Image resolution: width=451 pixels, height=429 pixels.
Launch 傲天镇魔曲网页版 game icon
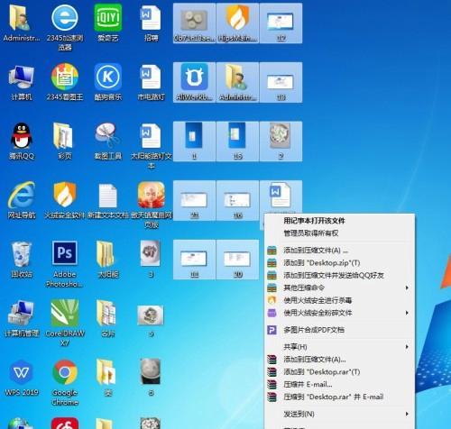point(151,195)
